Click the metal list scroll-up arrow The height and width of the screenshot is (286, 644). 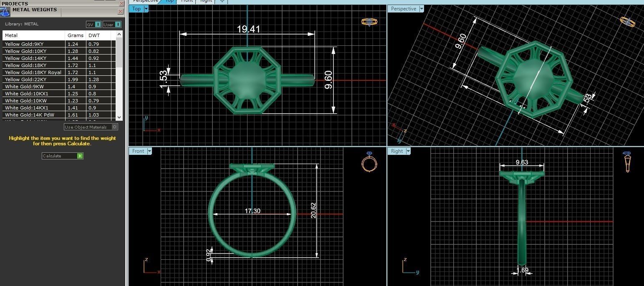pyautogui.click(x=119, y=35)
